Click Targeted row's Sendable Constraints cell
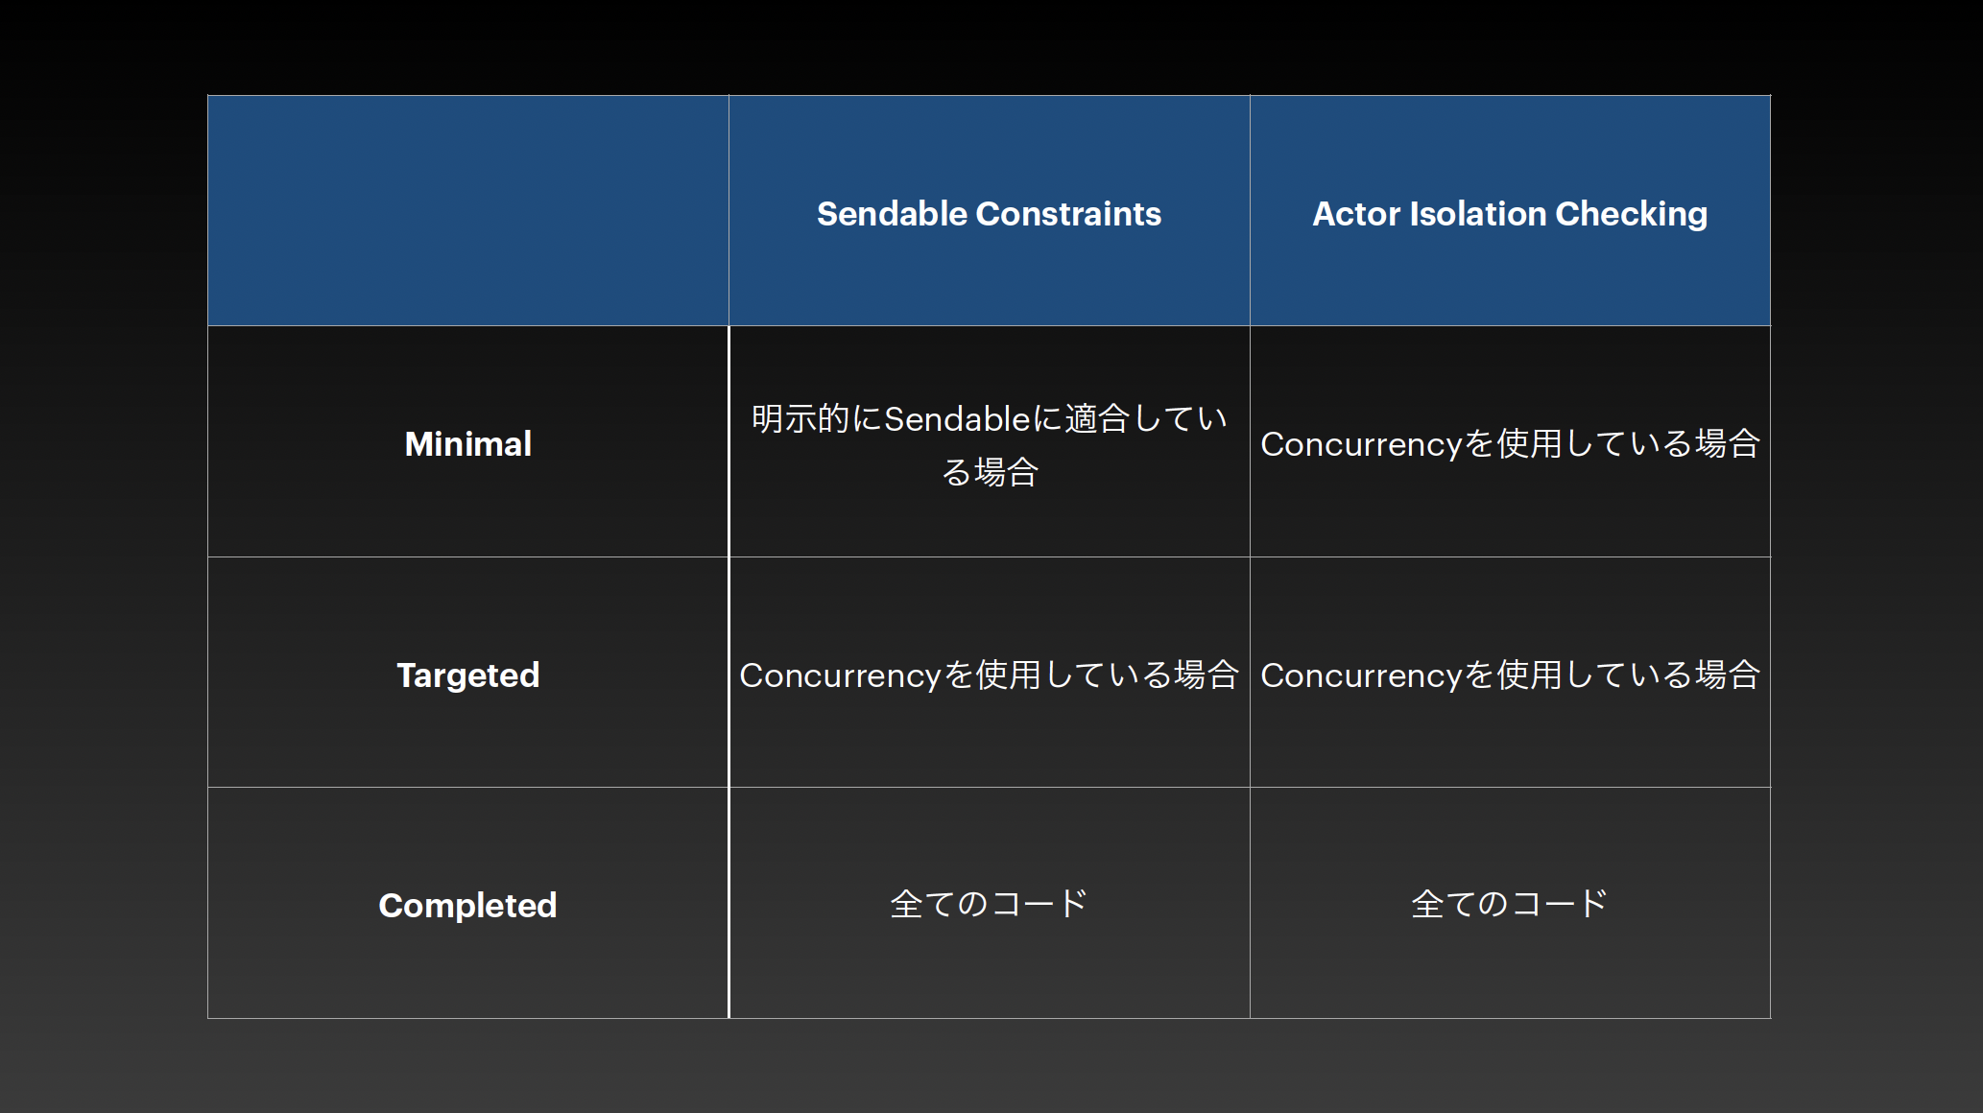Screen dimensions: 1983x1113 point(989,675)
